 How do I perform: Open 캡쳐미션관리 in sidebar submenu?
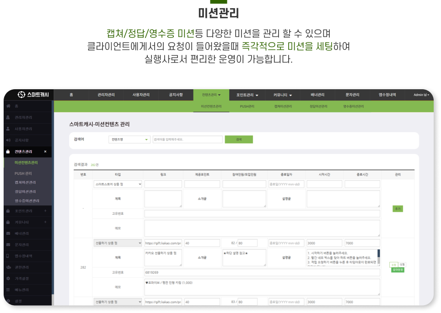click(x=25, y=182)
